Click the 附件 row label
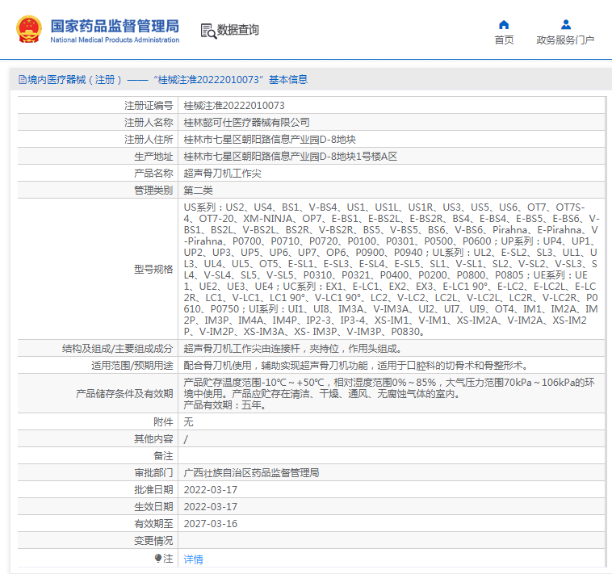Viewport: 612px width, 574px height. click(x=163, y=421)
